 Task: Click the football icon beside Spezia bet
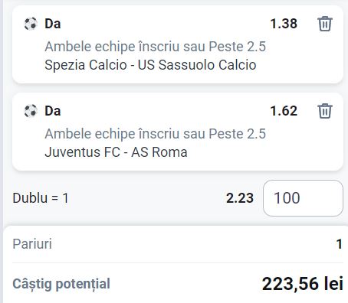point(31,24)
